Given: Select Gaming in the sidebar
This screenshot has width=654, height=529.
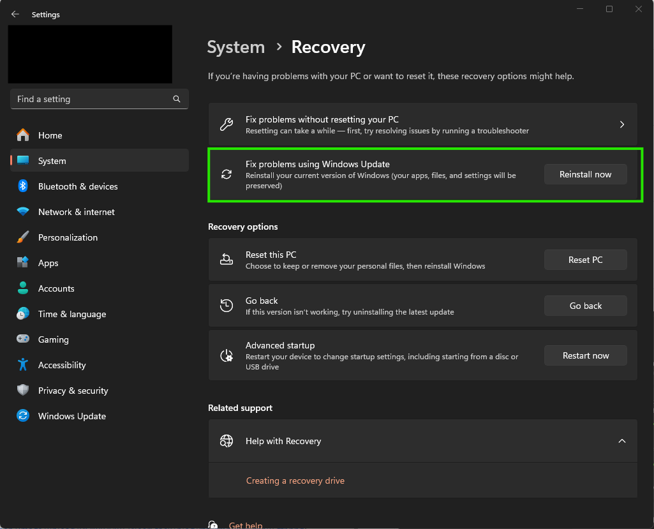Looking at the screenshot, I should [100, 339].
